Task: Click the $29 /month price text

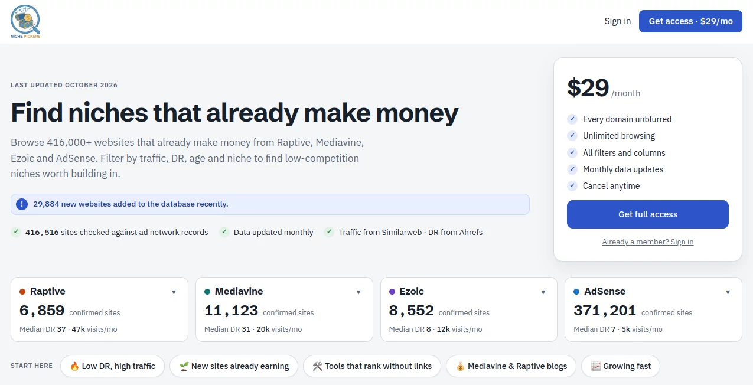Action: pyautogui.click(x=604, y=89)
